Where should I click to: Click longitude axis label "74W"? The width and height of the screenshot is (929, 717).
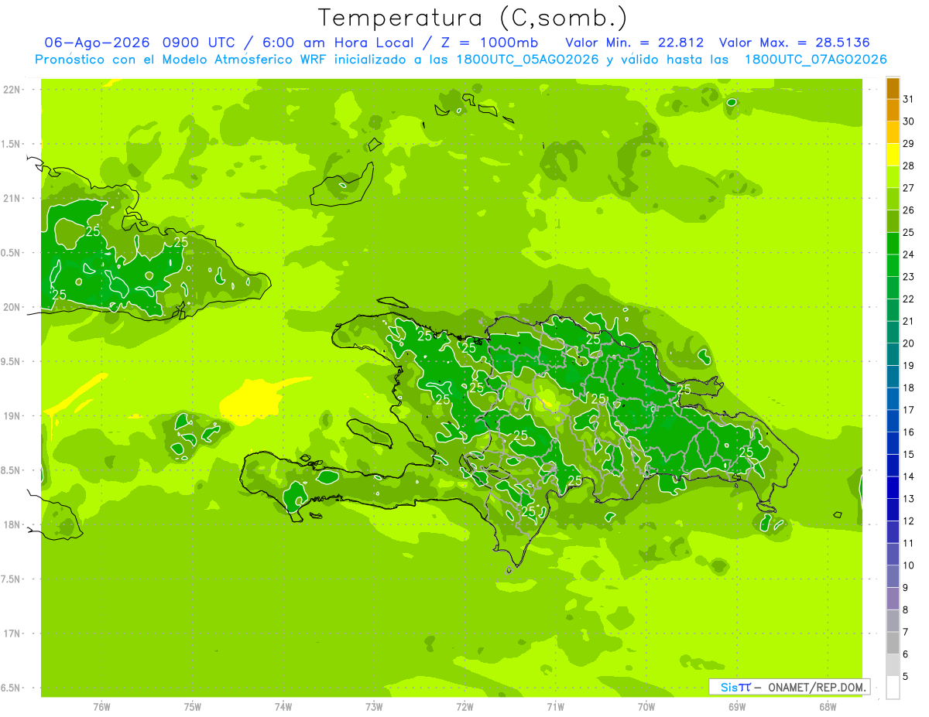(283, 707)
